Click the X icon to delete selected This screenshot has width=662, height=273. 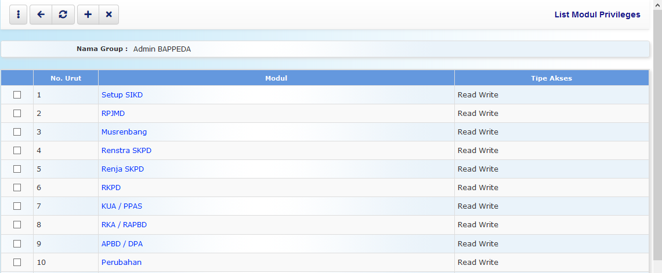click(108, 14)
